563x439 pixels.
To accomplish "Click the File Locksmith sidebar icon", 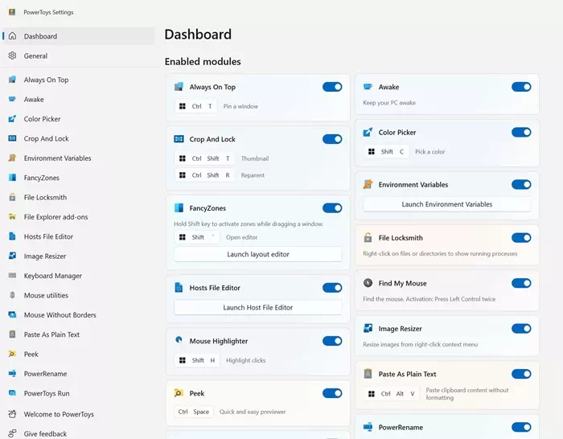I will [x=12, y=198].
